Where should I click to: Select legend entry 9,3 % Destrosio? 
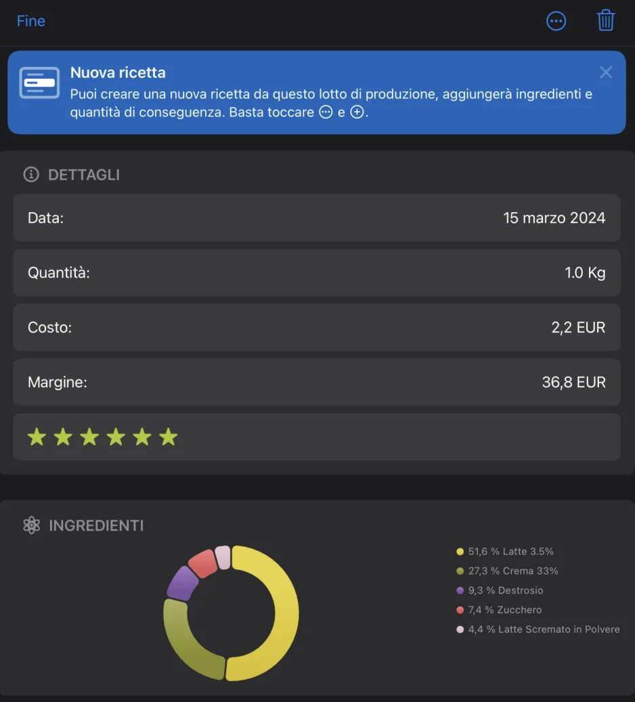click(x=500, y=590)
